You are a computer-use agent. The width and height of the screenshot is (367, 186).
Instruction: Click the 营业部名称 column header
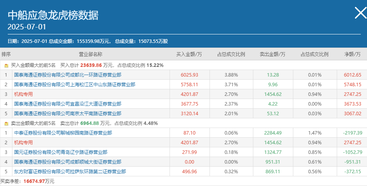coord(90,55)
